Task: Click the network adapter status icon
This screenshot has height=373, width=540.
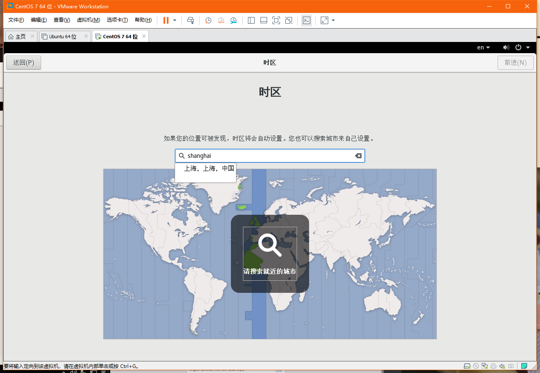Action: tap(485, 366)
